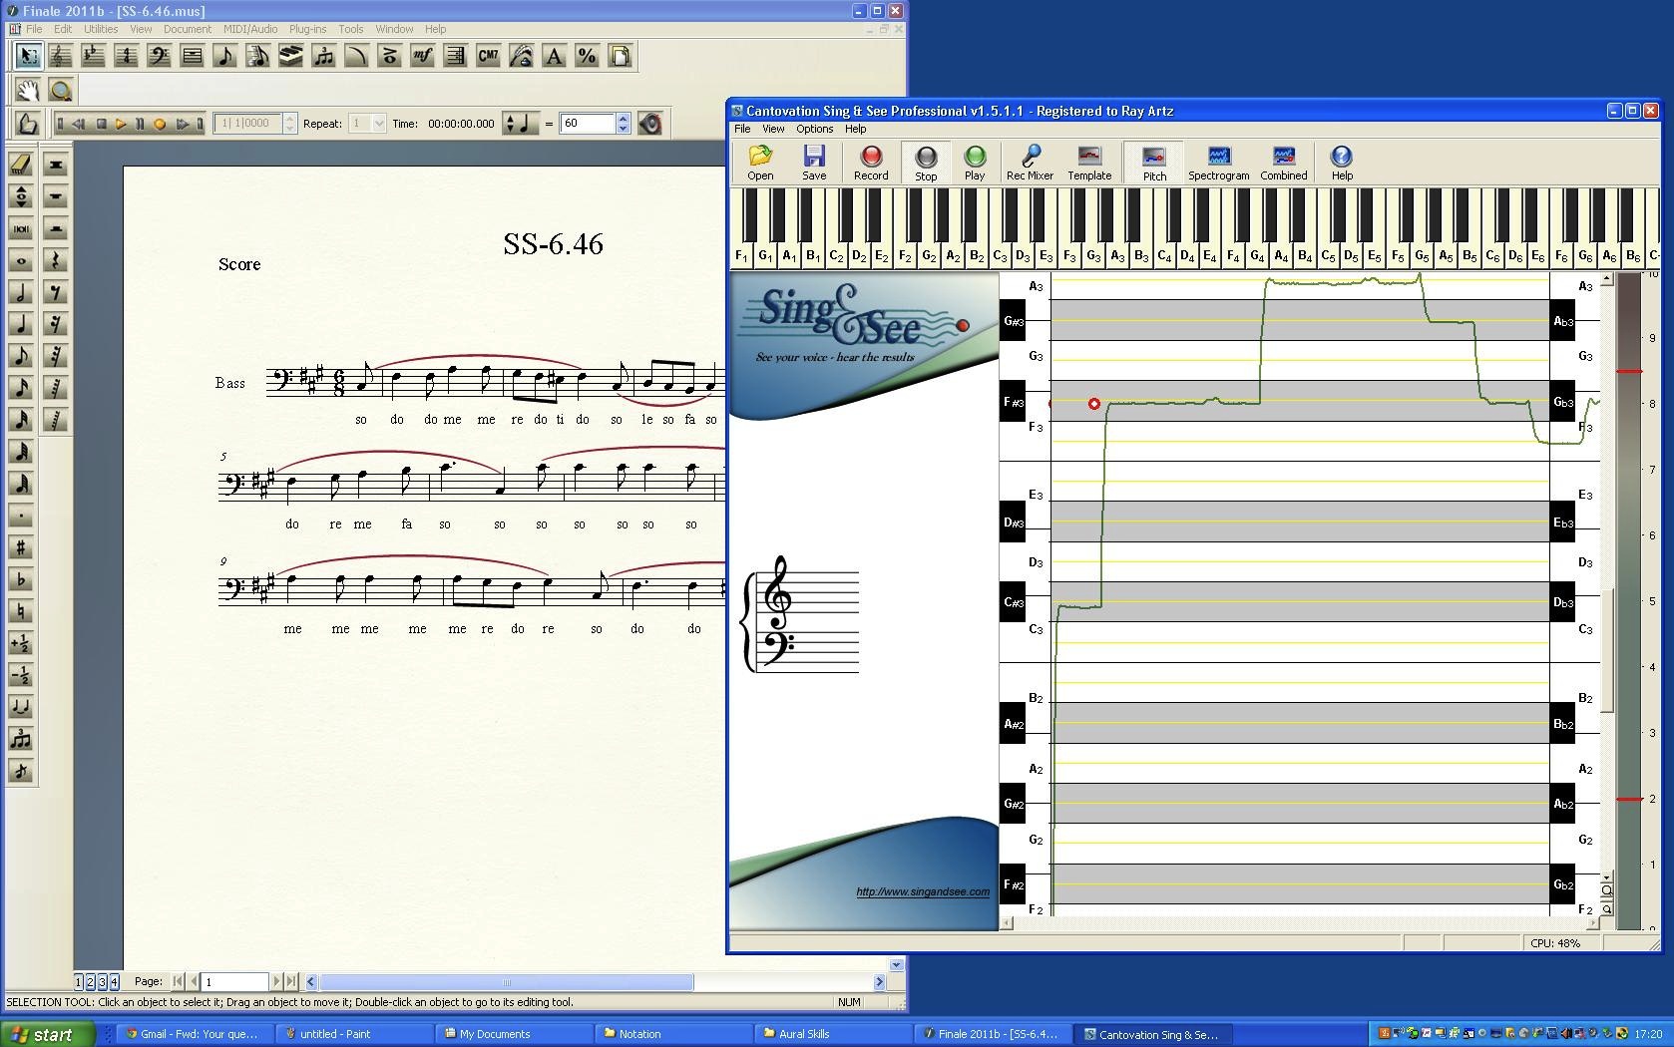Select the Simple Entry eighth note tool
The height and width of the screenshot is (1047, 1674).
(224, 57)
